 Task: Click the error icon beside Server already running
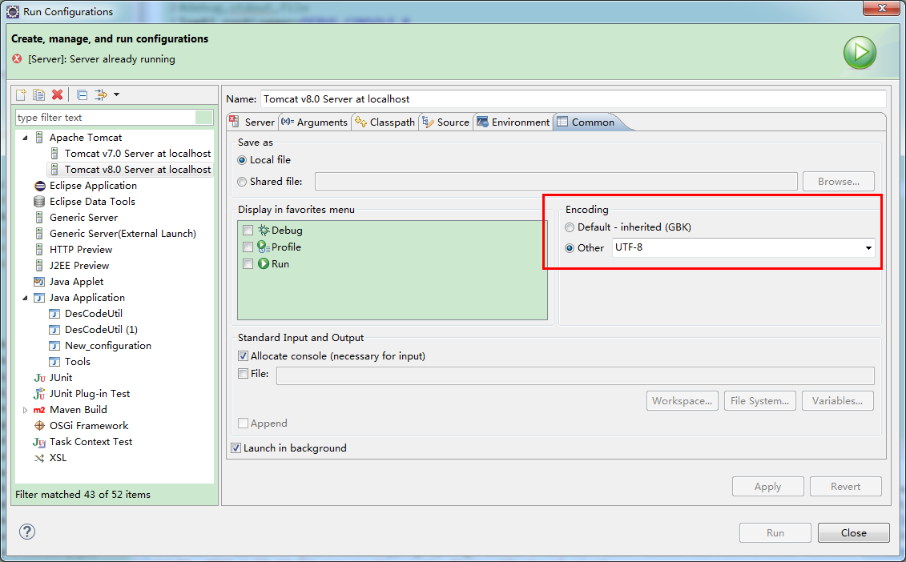tap(18, 59)
